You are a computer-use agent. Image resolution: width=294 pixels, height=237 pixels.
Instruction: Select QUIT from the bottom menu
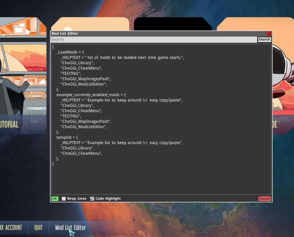[38, 228]
